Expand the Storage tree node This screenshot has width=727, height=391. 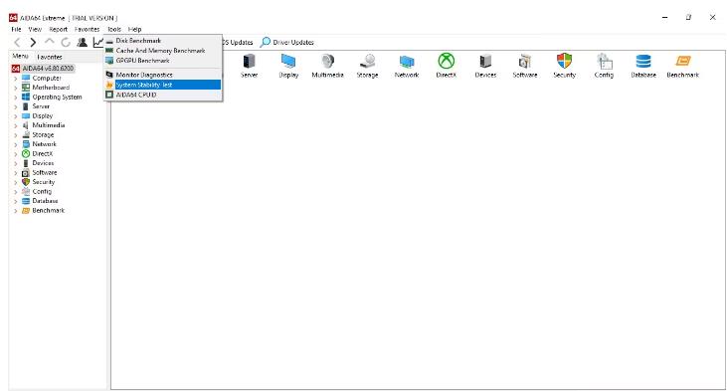pyautogui.click(x=16, y=135)
